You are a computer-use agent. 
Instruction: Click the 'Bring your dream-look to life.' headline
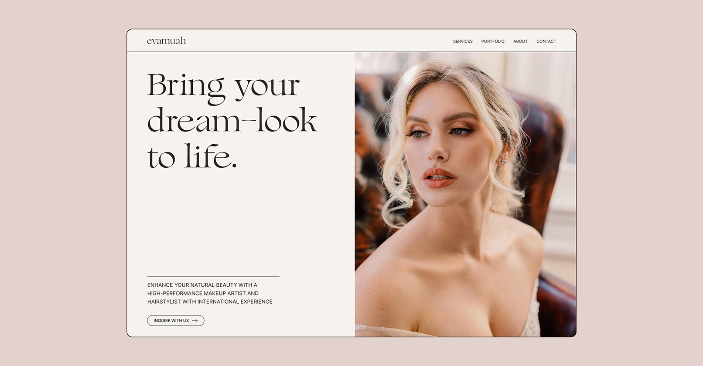(x=232, y=121)
